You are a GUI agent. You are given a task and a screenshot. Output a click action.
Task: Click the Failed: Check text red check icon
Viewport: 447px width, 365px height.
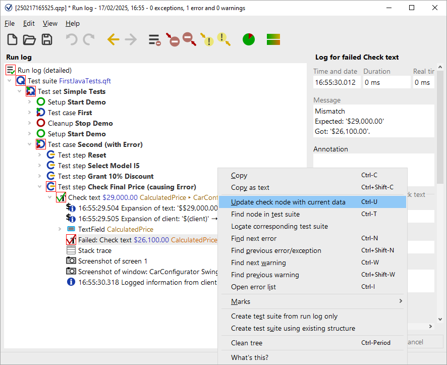click(x=71, y=239)
